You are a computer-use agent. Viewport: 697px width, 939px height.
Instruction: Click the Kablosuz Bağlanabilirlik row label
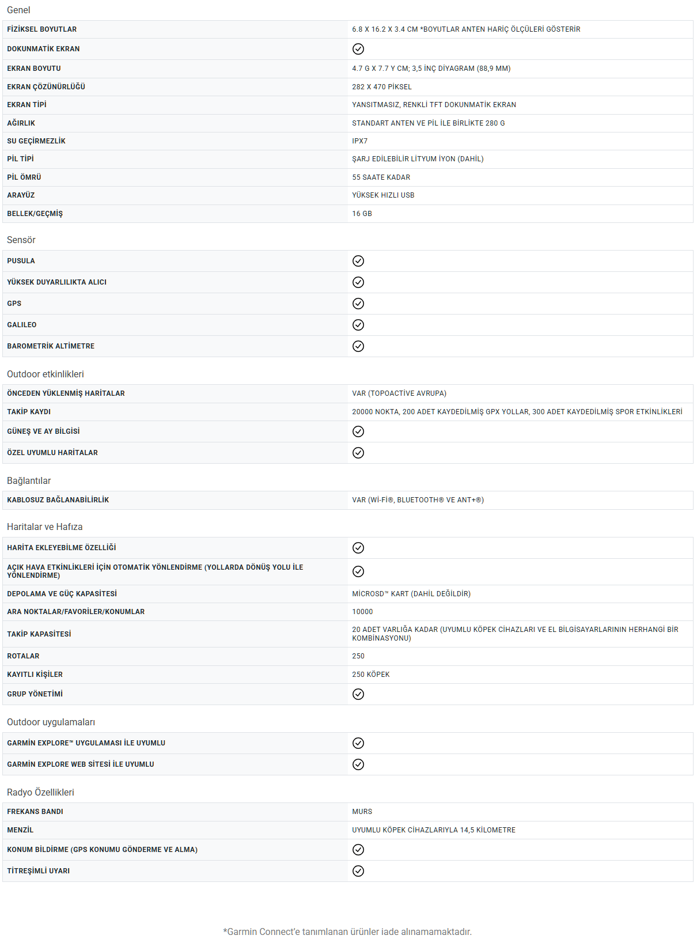(58, 500)
